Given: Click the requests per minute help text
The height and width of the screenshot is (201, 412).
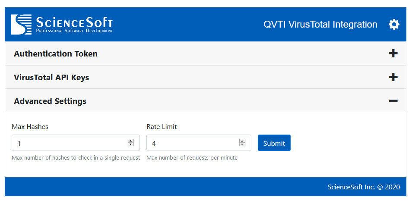Looking at the screenshot, I should tap(192, 158).
